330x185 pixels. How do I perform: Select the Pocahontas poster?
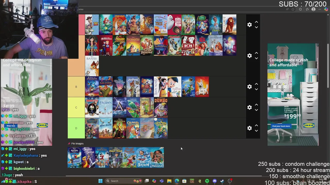tap(133, 45)
